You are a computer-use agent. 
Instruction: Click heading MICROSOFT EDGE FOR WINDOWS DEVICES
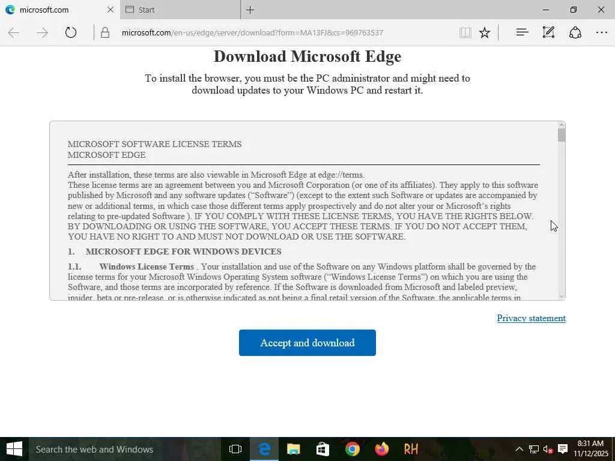[x=184, y=252]
